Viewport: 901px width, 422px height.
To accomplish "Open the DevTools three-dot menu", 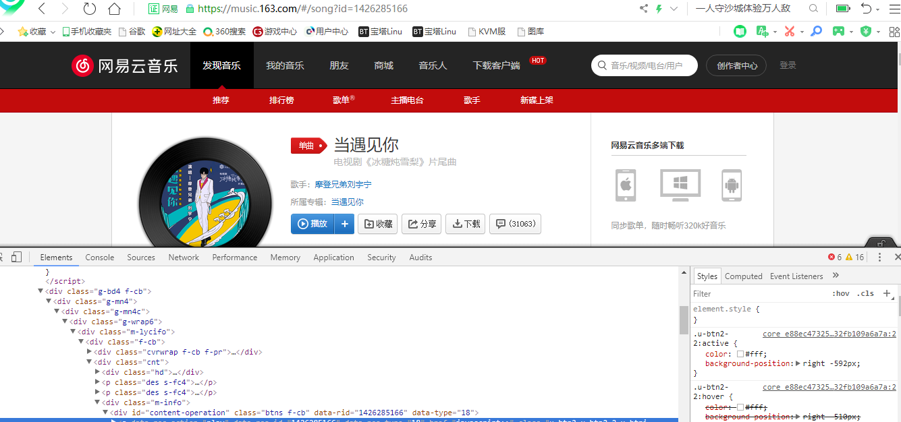I will (x=879, y=257).
